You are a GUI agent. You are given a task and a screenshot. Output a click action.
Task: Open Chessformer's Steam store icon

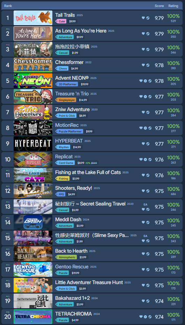point(148,65)
